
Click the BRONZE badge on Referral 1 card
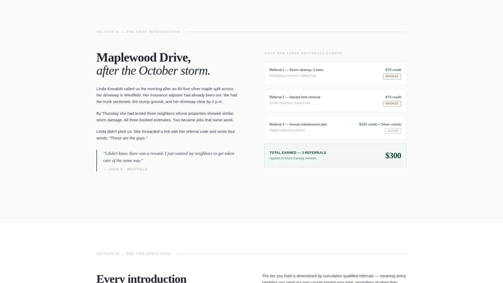click(392, 77)
